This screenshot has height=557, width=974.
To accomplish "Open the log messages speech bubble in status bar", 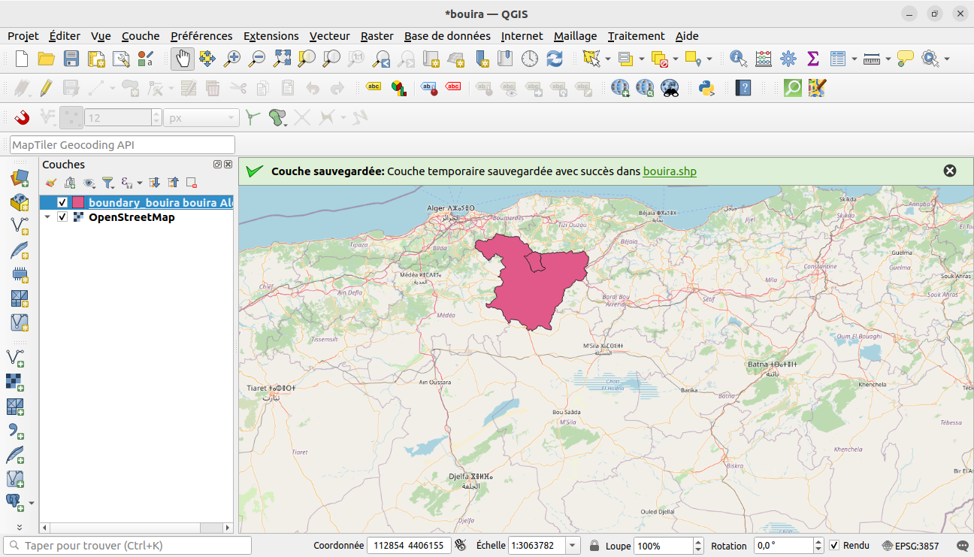I will [962, 546].
